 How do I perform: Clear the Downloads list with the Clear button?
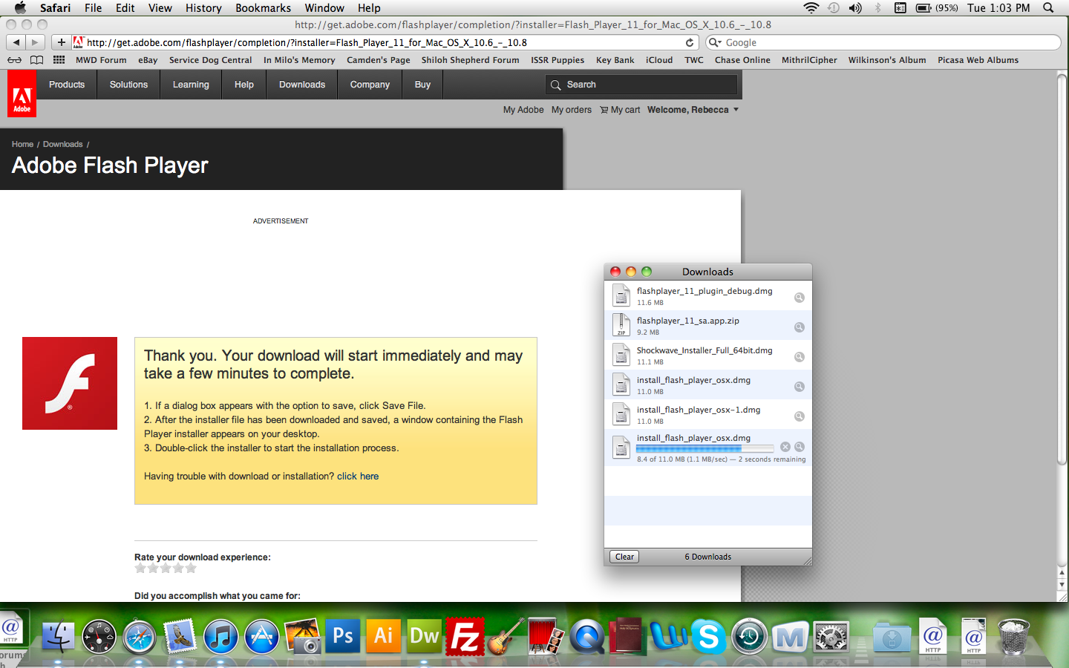pyautogui.click(x=624, y=557)
